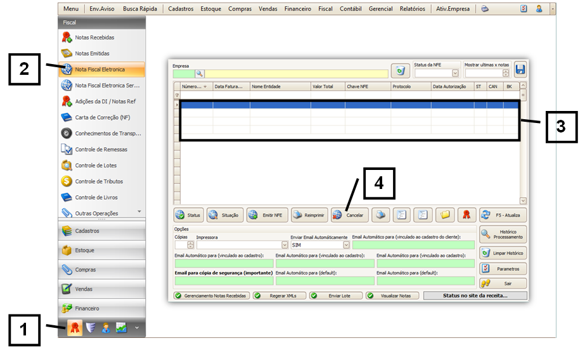
Task: Click the Empresa search magnifier icon
Action: pos(199,74)
